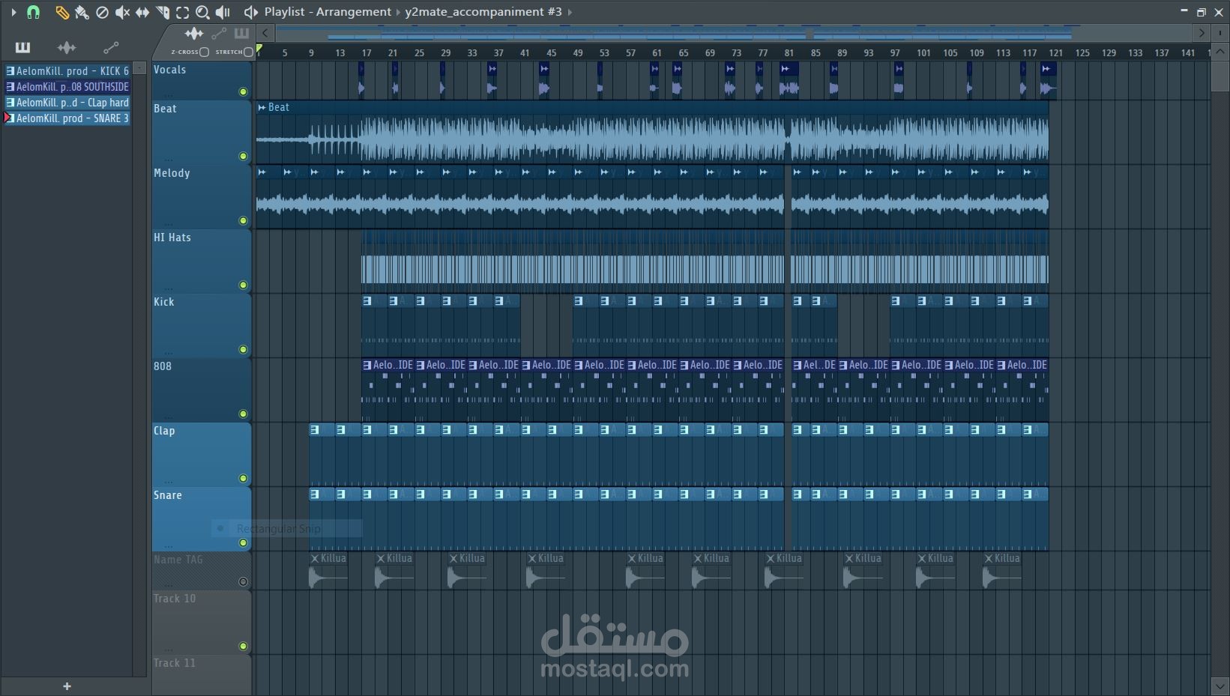Select the Slice tool

pos(163,12)
